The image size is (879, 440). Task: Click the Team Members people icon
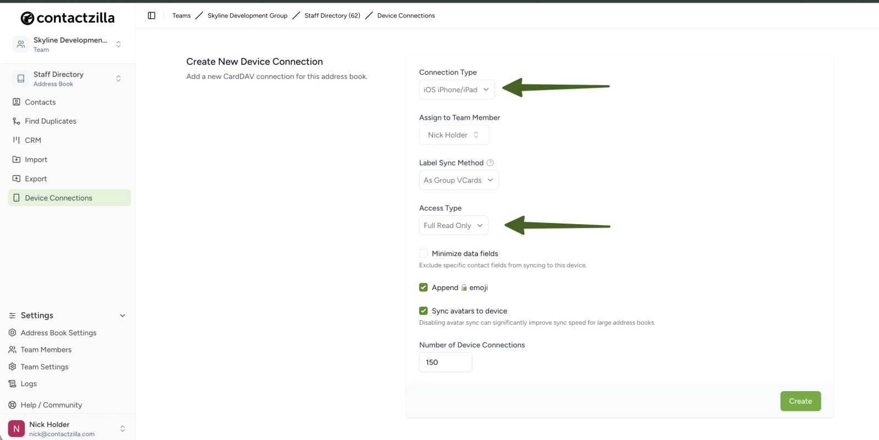[x=12, y=350]
